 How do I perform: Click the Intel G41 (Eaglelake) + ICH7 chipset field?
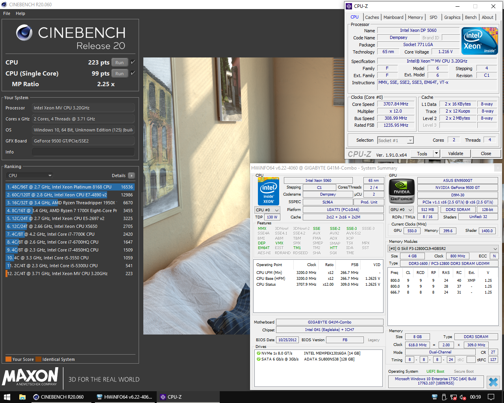coord(329,329)
